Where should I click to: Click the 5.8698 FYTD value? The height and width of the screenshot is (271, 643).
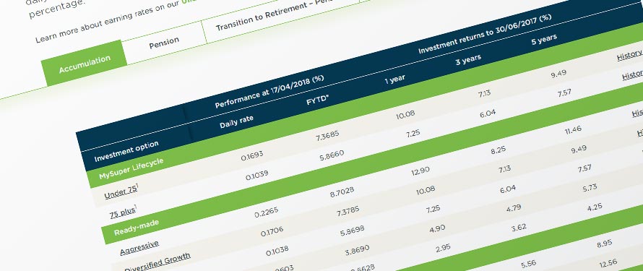click(352, 231)
